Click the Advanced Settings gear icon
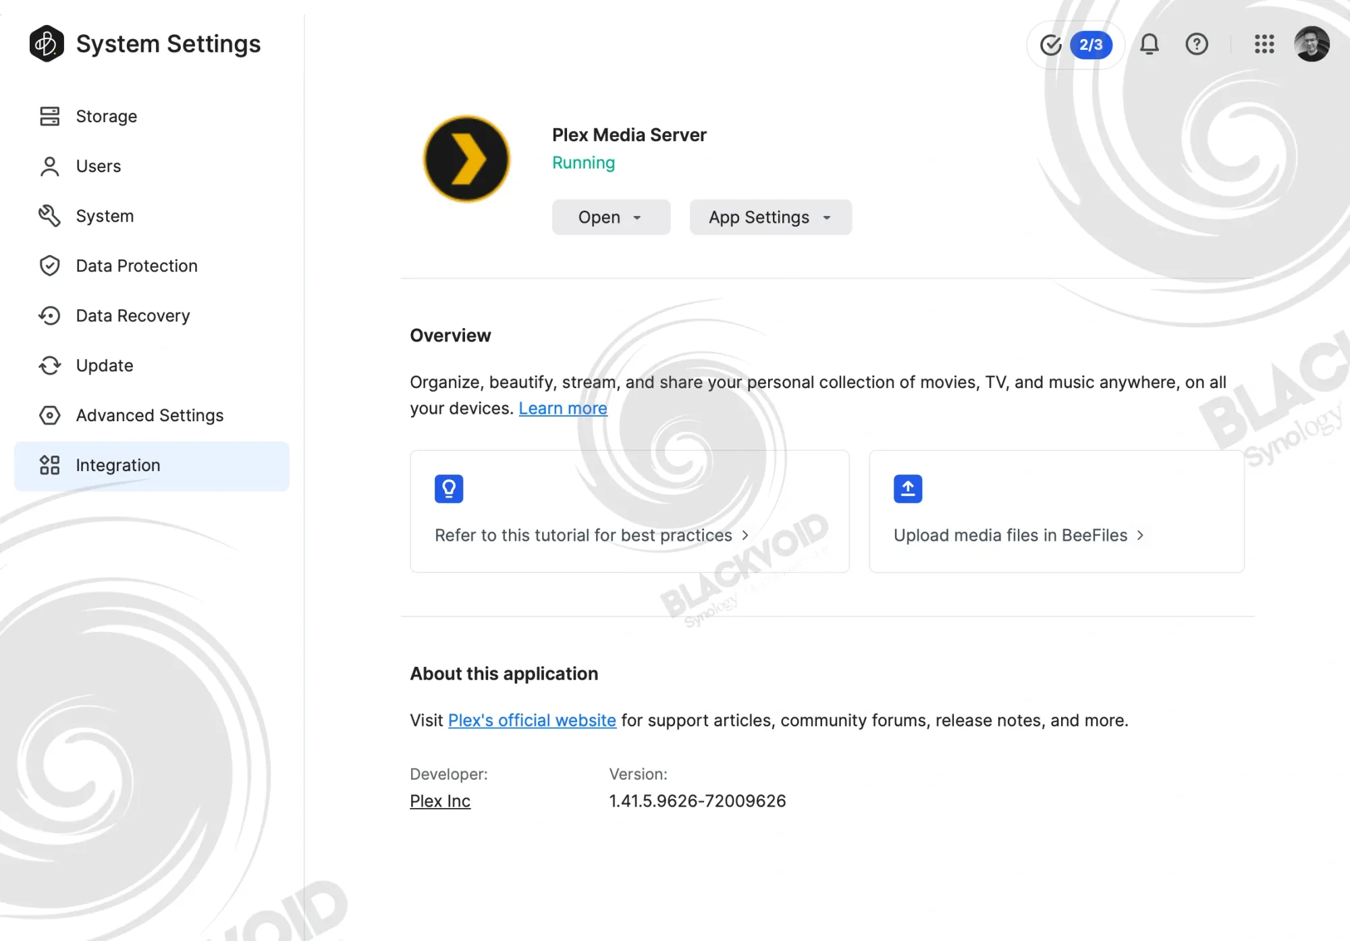 coord(49,415)
